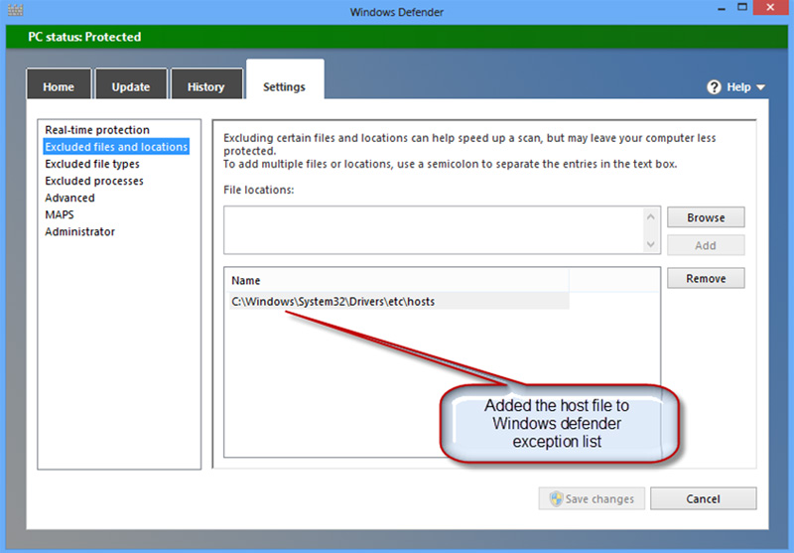
Task: Select MAPS in the settings list
Action: (60, 214)
